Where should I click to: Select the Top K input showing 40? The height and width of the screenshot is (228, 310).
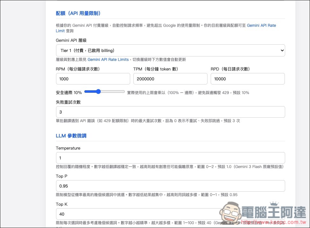coord(170,214)
